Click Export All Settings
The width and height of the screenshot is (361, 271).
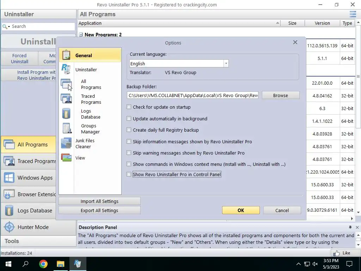(x=99, y=210)
